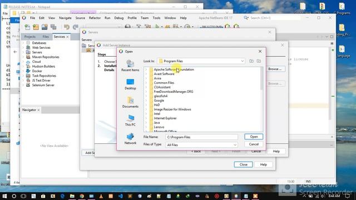Switch to the Projects tab
This screenshot has width=356, height=200.
pos(29,37)
